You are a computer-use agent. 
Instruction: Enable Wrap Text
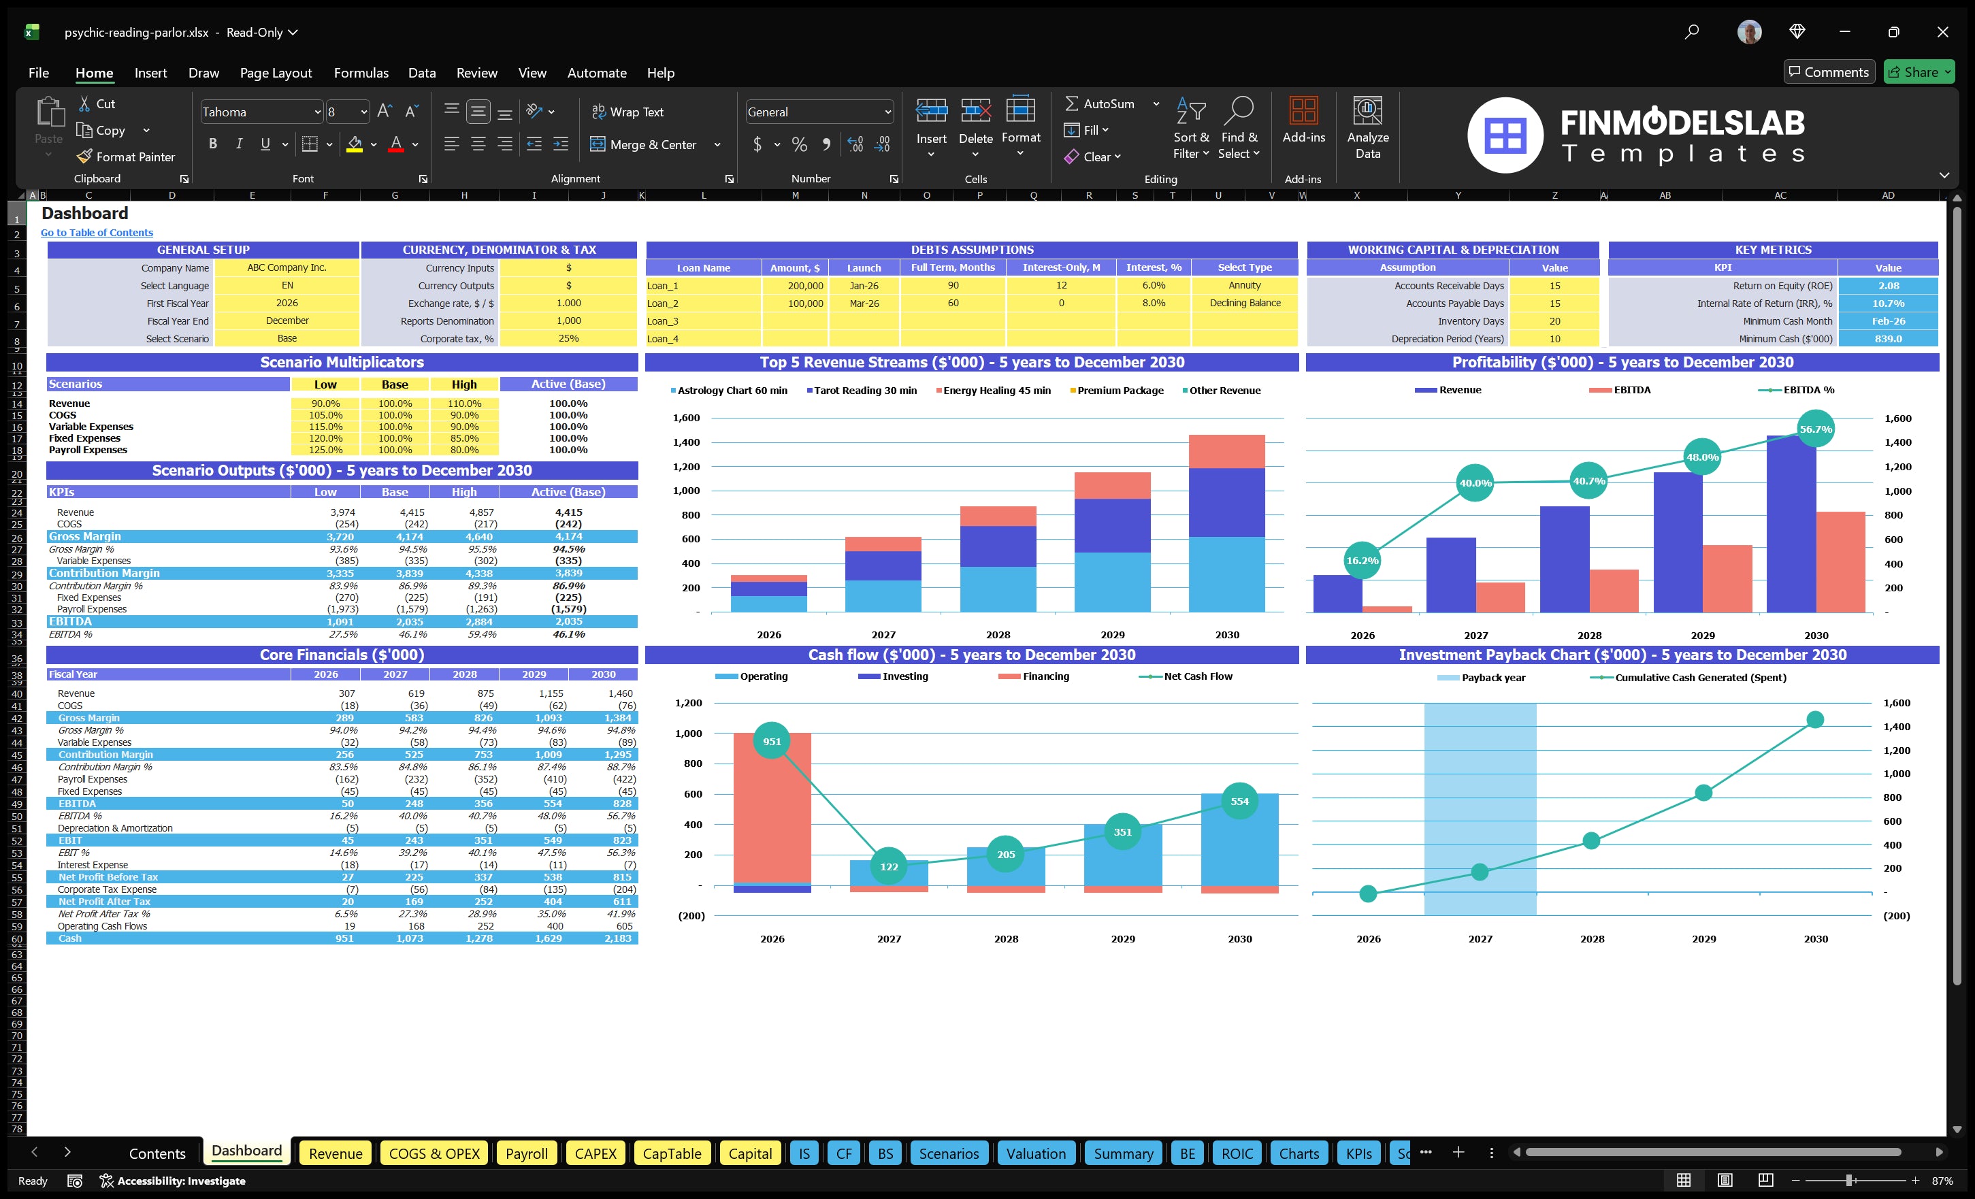(627, 112)
